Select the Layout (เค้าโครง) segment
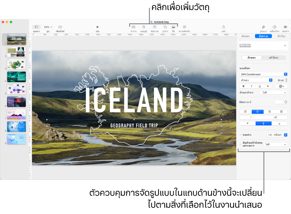Viewport: 291px width, 214px height. pos(274,58)
